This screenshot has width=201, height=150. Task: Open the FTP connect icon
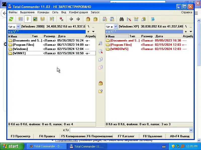[105, 19]
